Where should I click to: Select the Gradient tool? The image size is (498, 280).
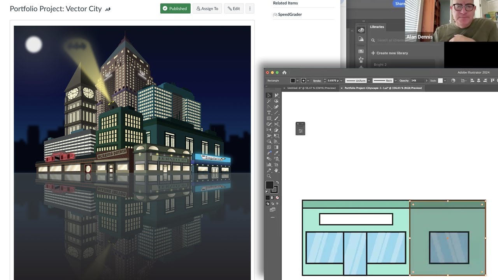pyautogui.click(x=277, y=147)
